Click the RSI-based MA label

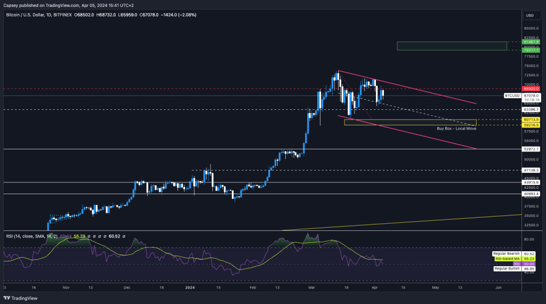(x=508, y=259)
